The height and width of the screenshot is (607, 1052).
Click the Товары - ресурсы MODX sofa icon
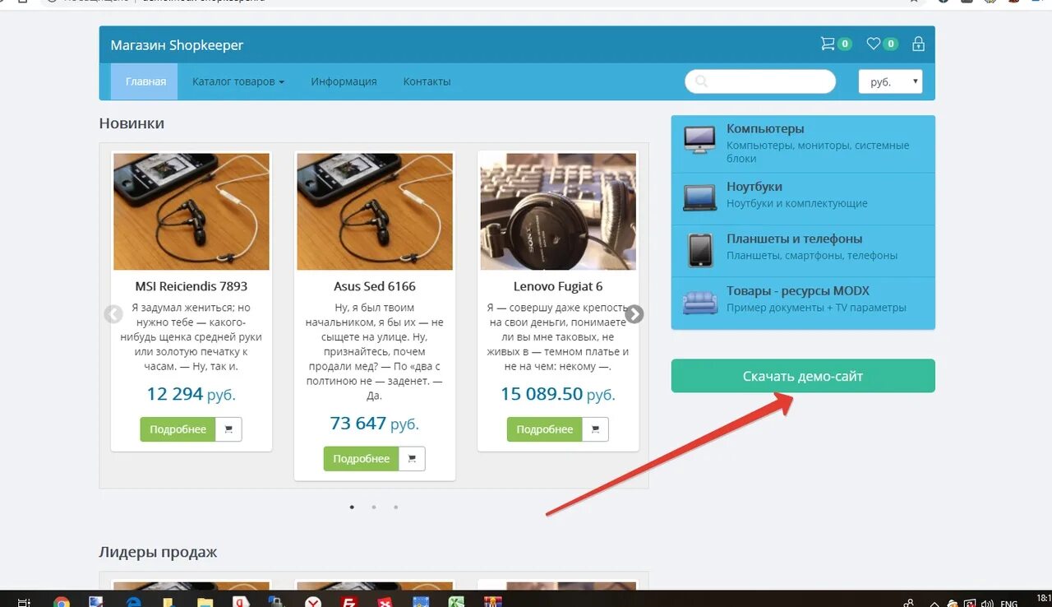(700, 302)
